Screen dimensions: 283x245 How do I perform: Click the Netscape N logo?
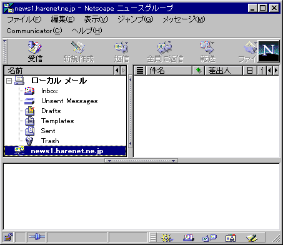click(269, 51)
